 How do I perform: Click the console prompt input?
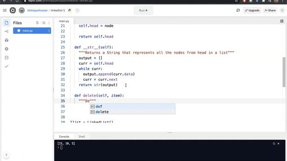coord(61,148)
